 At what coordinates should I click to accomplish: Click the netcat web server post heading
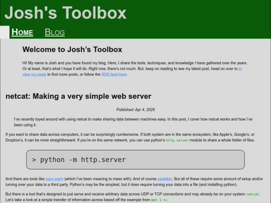[78, 96]
